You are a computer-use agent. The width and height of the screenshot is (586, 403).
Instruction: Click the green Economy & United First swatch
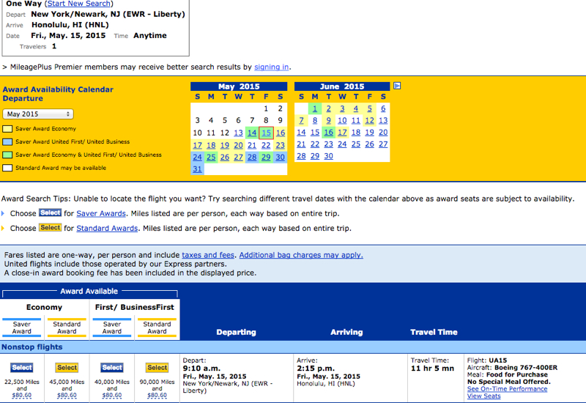[7, 155]
